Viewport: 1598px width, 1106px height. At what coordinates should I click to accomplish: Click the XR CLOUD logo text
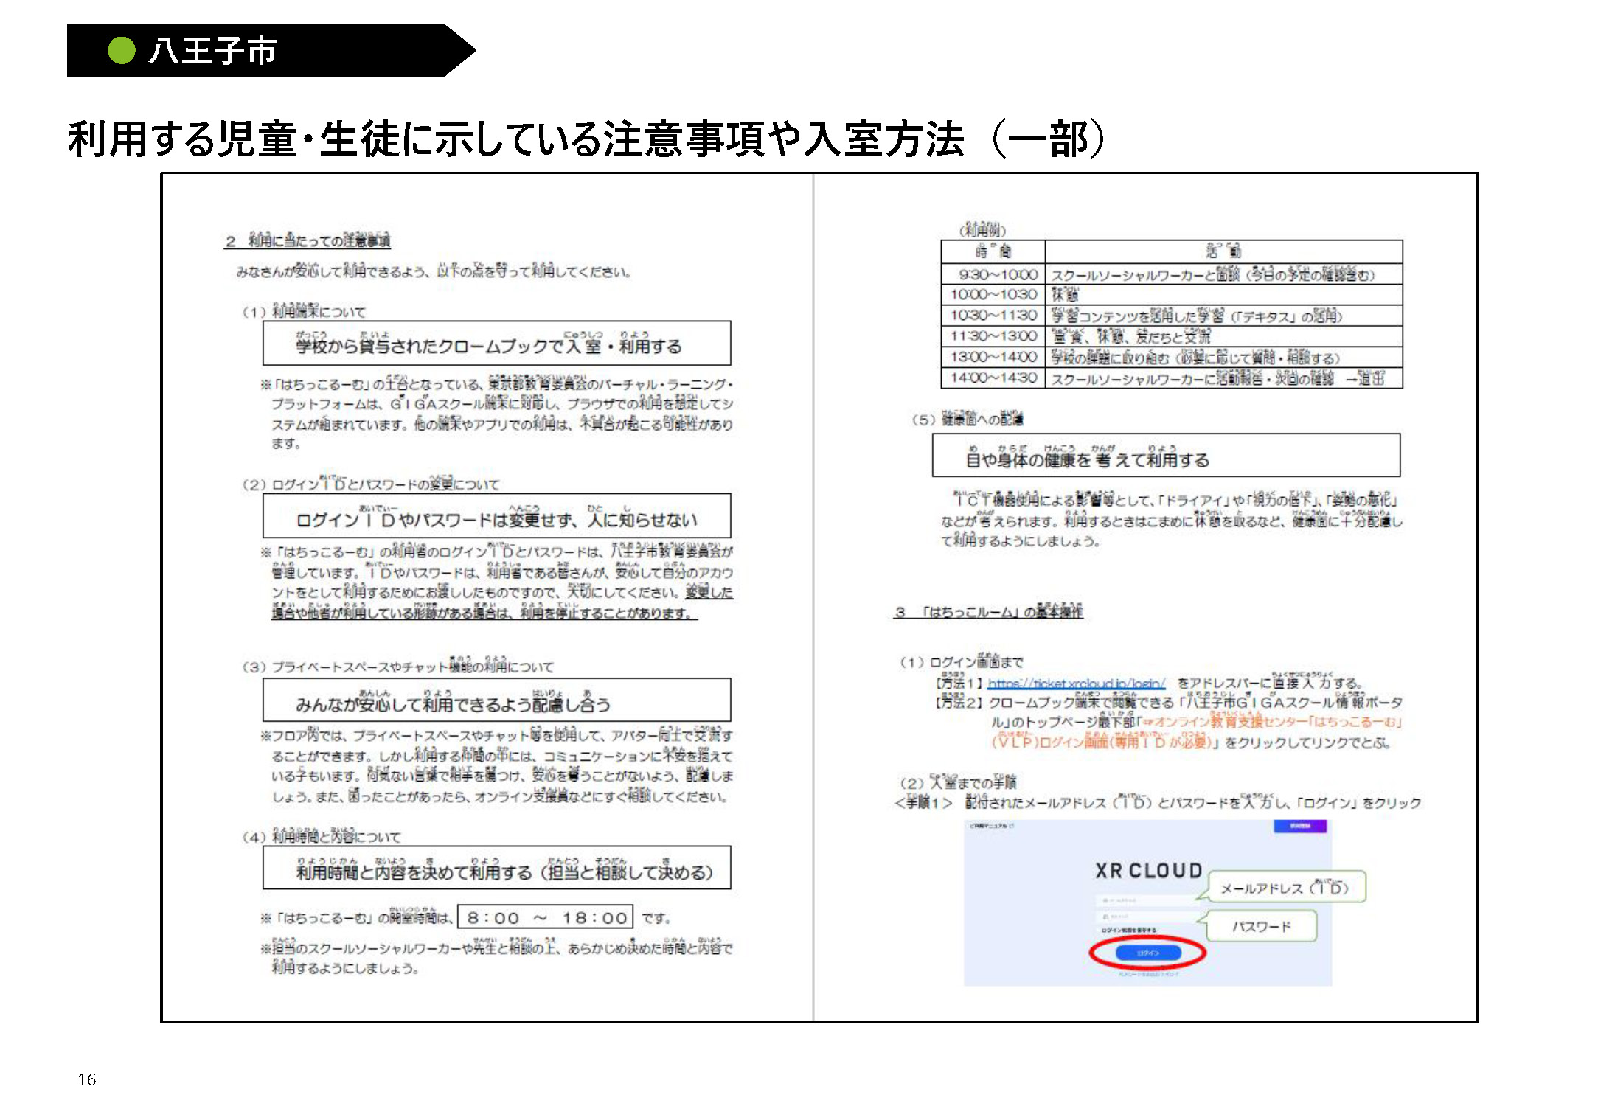[1148, 871]
